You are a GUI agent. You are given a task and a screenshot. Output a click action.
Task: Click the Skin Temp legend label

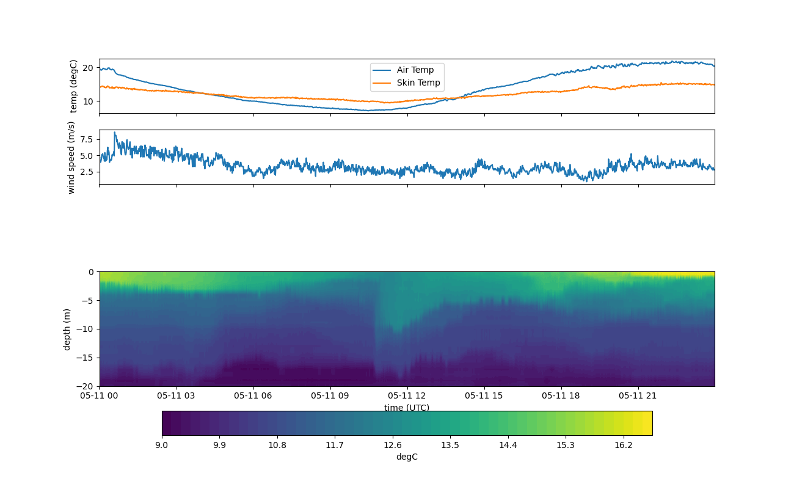pos(418,83)
